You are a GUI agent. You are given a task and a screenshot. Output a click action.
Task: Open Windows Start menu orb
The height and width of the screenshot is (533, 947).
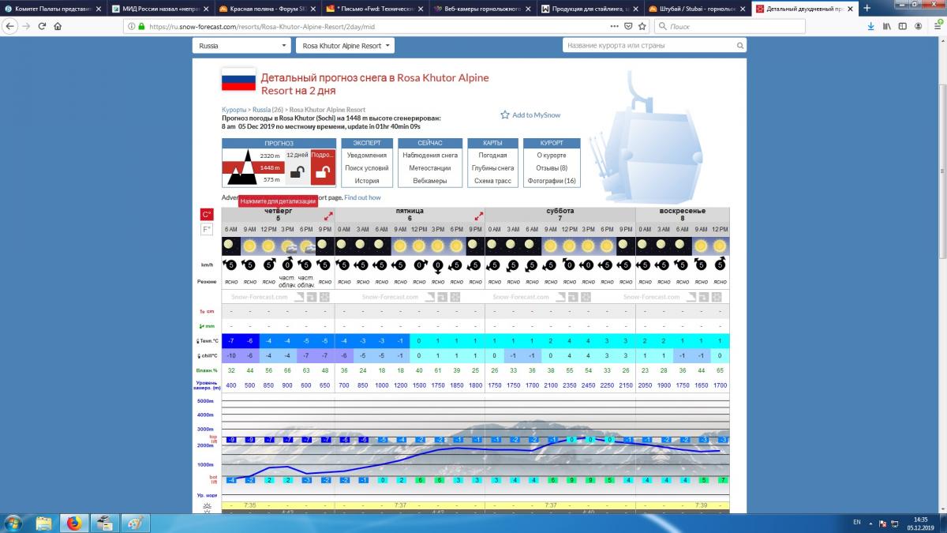pos(13,522)
